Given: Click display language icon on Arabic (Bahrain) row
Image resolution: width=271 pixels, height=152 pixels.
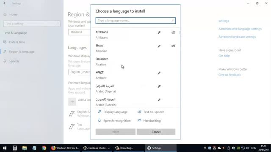Looking at the screenshot, I should (159, 100).
